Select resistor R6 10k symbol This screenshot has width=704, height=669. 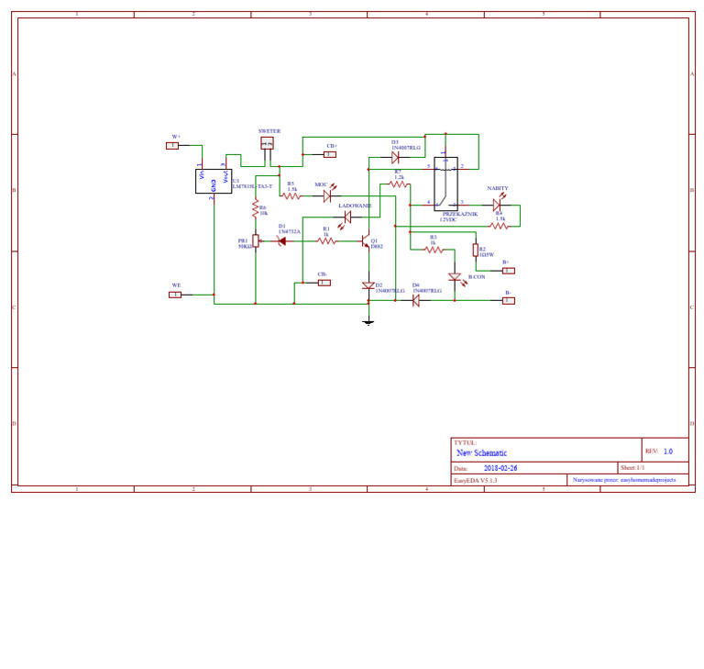(x=256, y=209)
